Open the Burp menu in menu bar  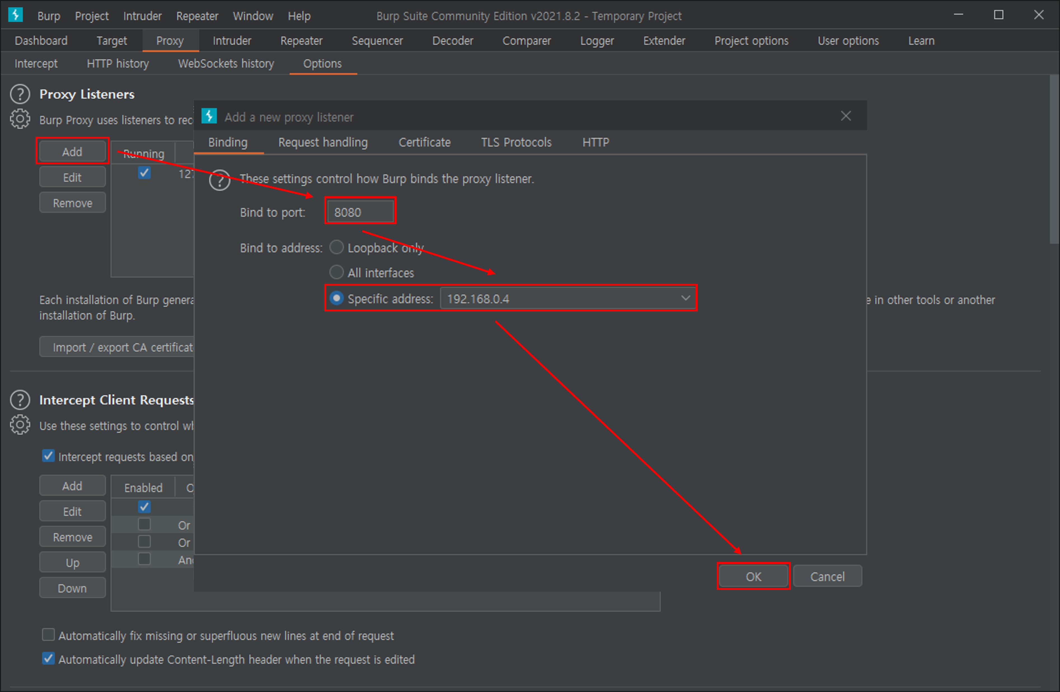tap(48, 16)
